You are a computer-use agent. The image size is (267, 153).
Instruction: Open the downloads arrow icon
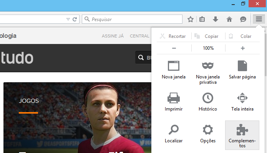tap(216, 19)
